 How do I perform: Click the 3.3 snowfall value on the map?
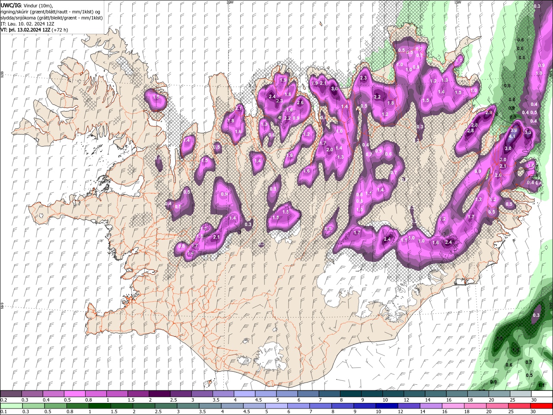click(x=528, y=133)
